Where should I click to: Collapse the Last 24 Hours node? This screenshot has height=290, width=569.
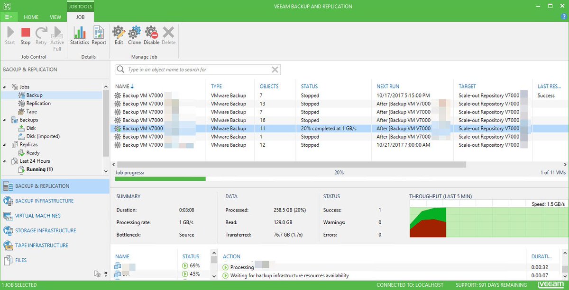point(5,161)
